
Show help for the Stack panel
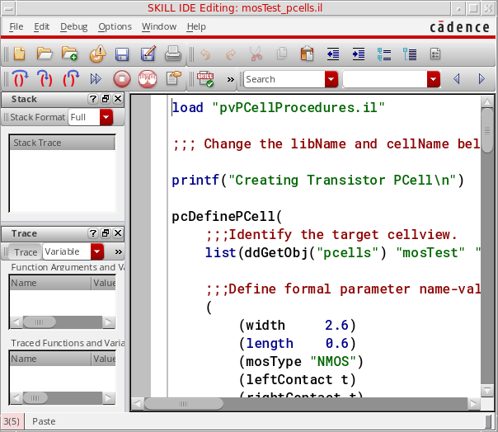coord(92,99)
